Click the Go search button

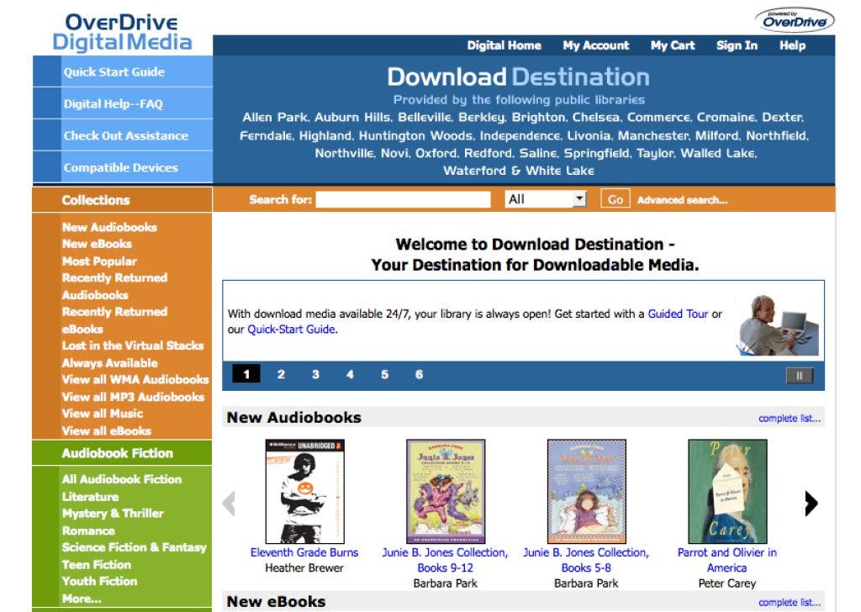point(615,199)
